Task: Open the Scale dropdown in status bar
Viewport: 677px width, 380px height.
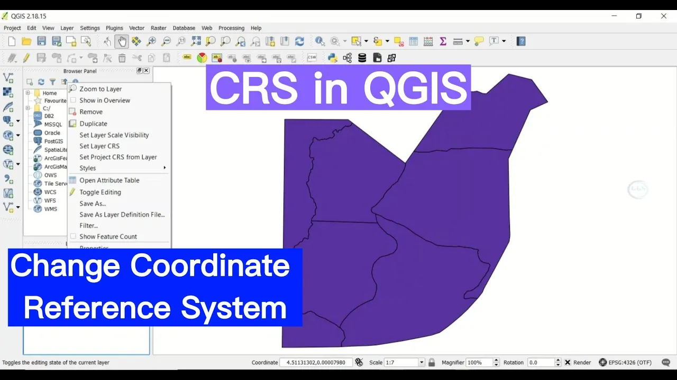Action: (422, 363)
